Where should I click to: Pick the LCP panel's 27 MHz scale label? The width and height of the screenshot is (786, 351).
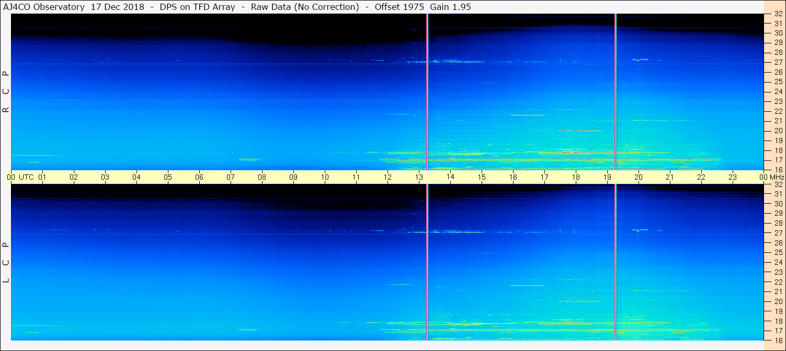pos(778,233)
